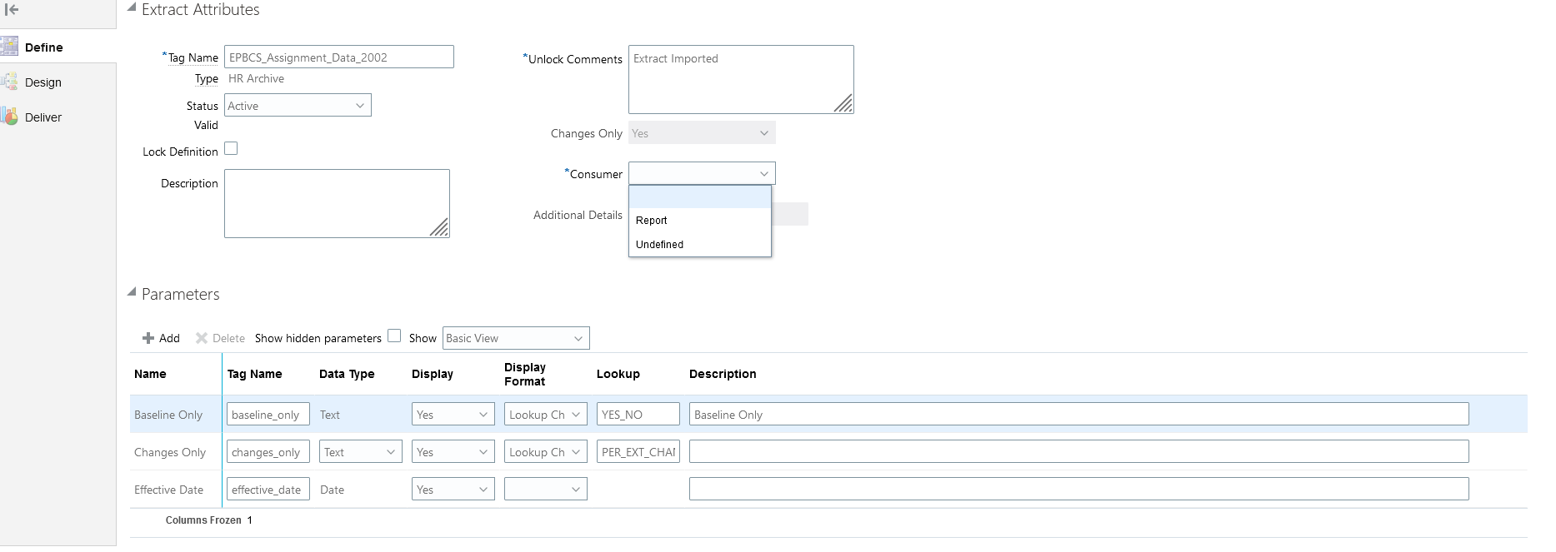Image resolution: width=1556 pixels, height=552 pixels.
Task: Select Undefined from the Consumer list
Action: pos(659,245)
